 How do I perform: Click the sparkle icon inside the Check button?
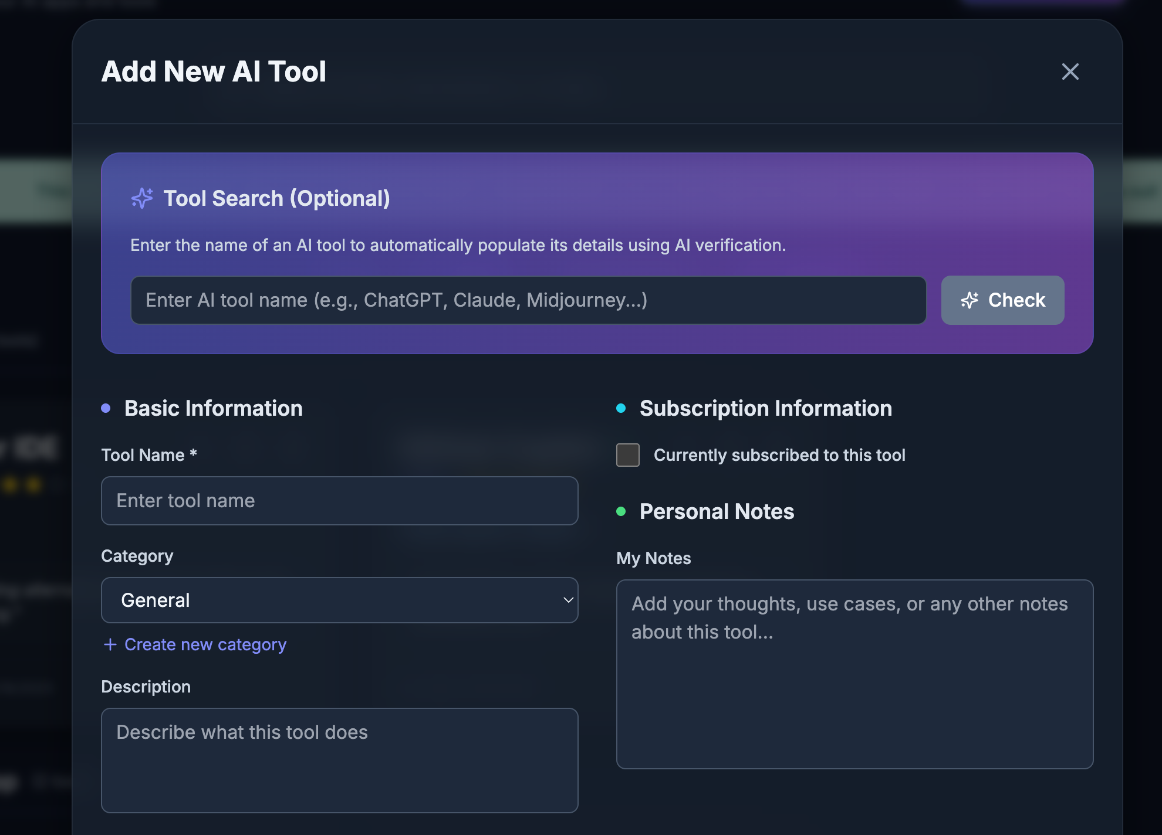pyautogui.click(x=970, y=300)
